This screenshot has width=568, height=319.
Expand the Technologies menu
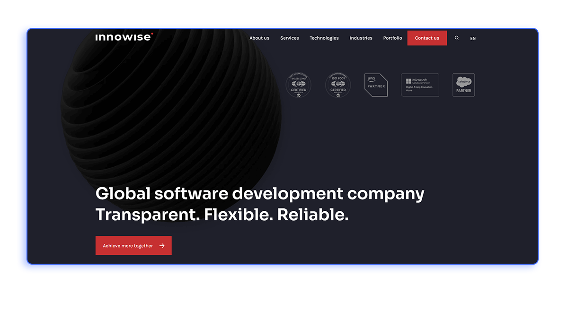click(324, 38)
